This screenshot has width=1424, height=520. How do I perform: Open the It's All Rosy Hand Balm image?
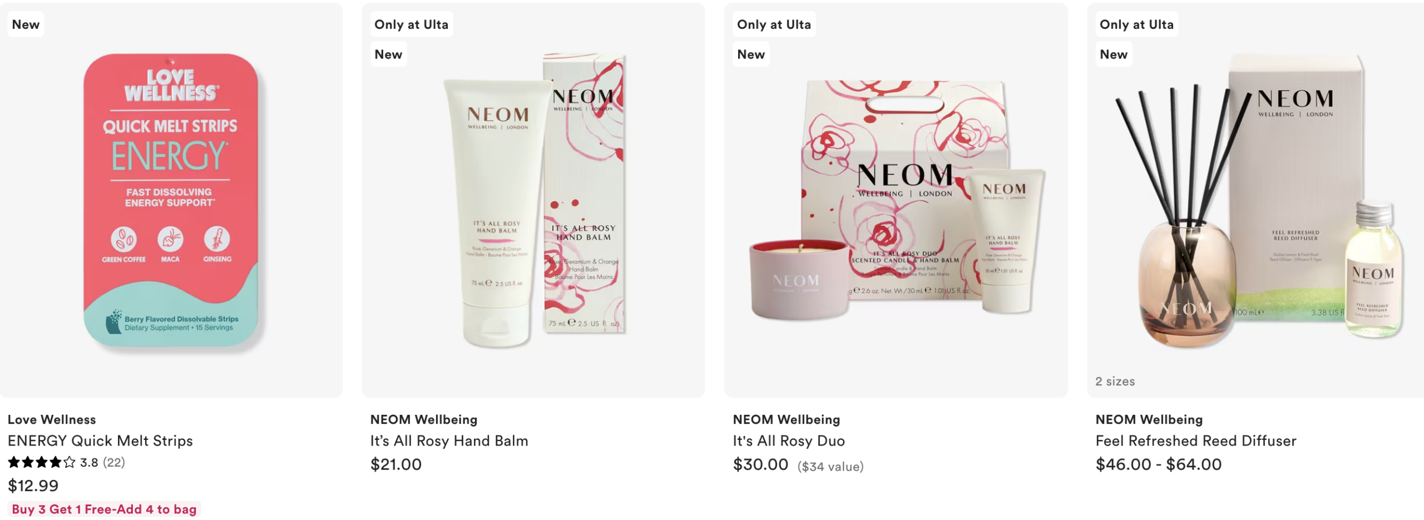pyautogui.click(x=533, y=200)
